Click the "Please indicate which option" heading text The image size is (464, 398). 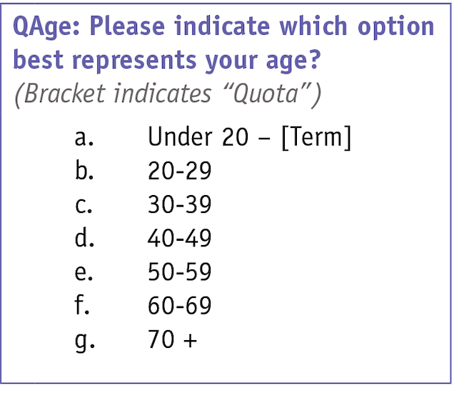[x=261, y=27]
